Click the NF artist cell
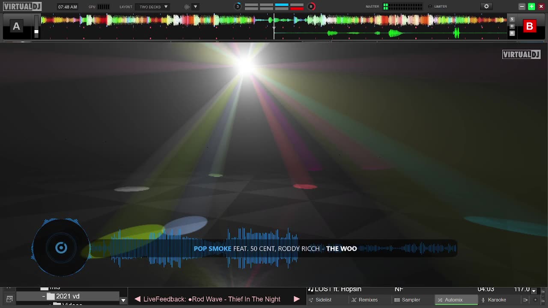The image size is (548, 308). (x=399, y=290)
